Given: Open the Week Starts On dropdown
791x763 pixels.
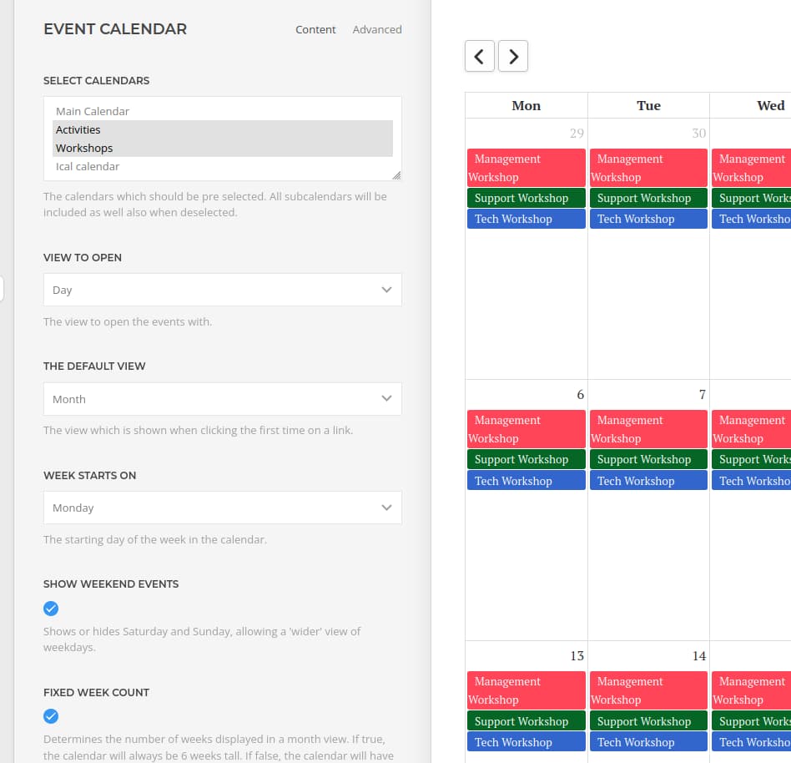Looking at the screenshot, I should pyautogui.click(x=223, y=508).
